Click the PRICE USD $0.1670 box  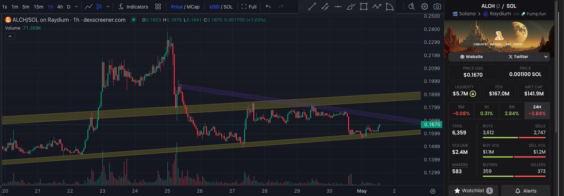click(473, 71)
